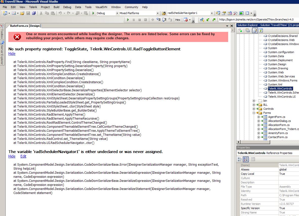Collapse the Forms folder node
The height and width of the screenshot is (216, 299).
coord(254,113)
